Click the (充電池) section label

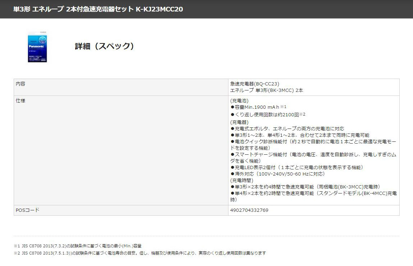click(240, 101)
